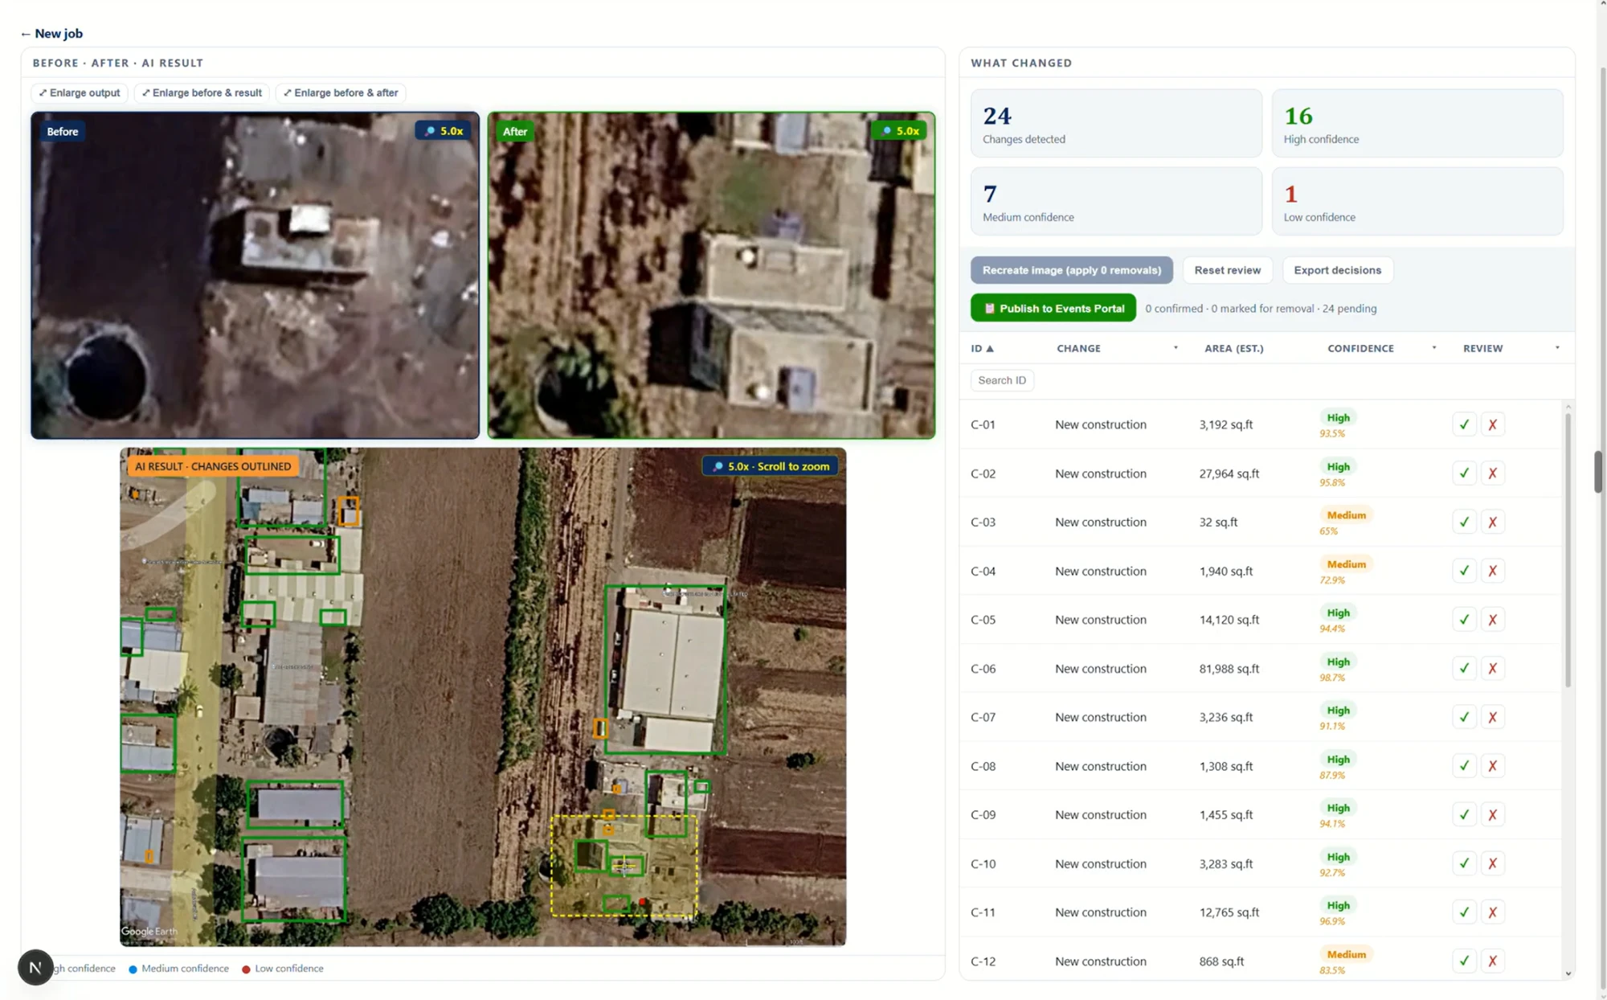Click the 5.0x zoom badge on Before image

click(444, 131)
